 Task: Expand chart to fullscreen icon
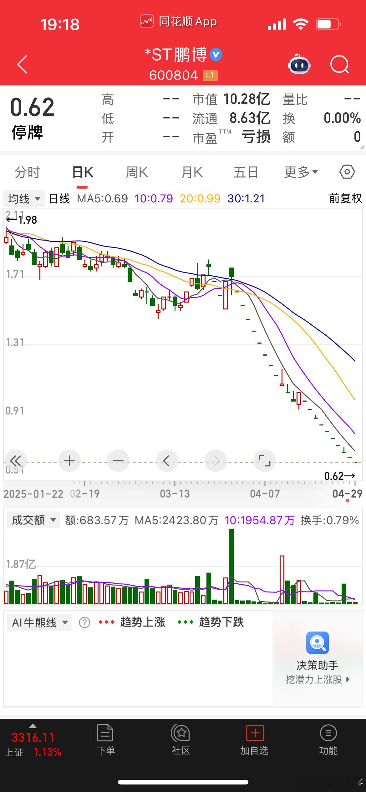[265, 461]
